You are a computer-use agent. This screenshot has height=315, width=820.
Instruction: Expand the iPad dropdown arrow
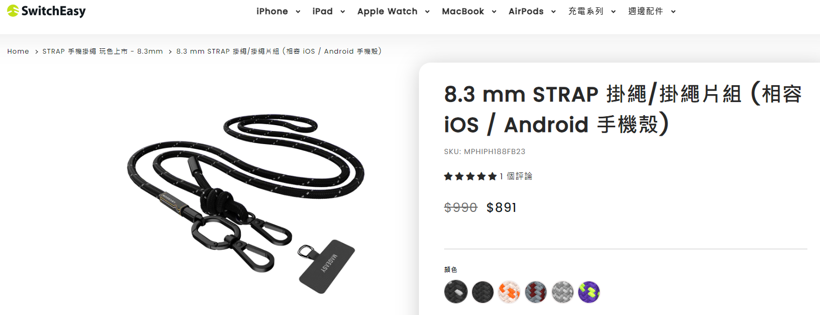click(343, 12)
